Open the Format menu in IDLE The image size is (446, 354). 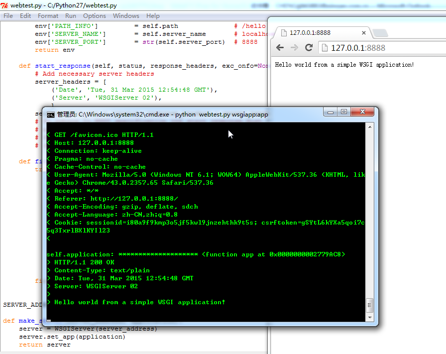pos(48,15)
